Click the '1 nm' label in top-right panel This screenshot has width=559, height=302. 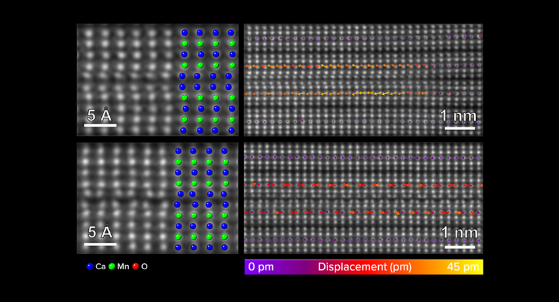pos(458,116)
